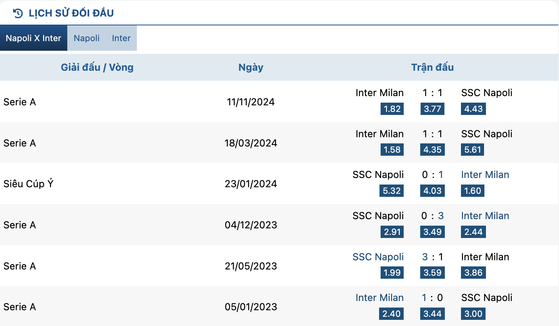Click draw odds 4.35
The width and height of the screenshot is (559, 326).
[x=433, y=150]
